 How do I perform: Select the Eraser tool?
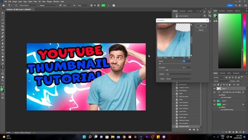pyautogui.click(x=3, y=50)
